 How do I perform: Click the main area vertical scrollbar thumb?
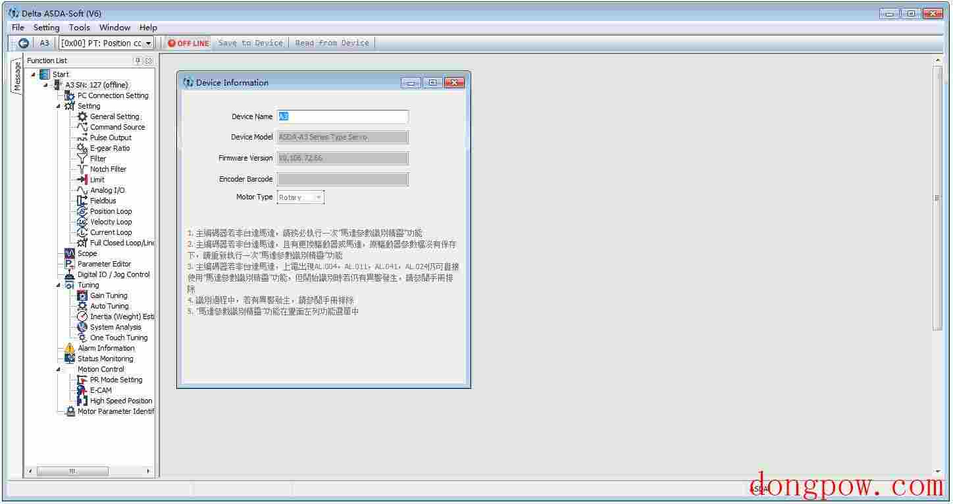(x=938, y=197)
